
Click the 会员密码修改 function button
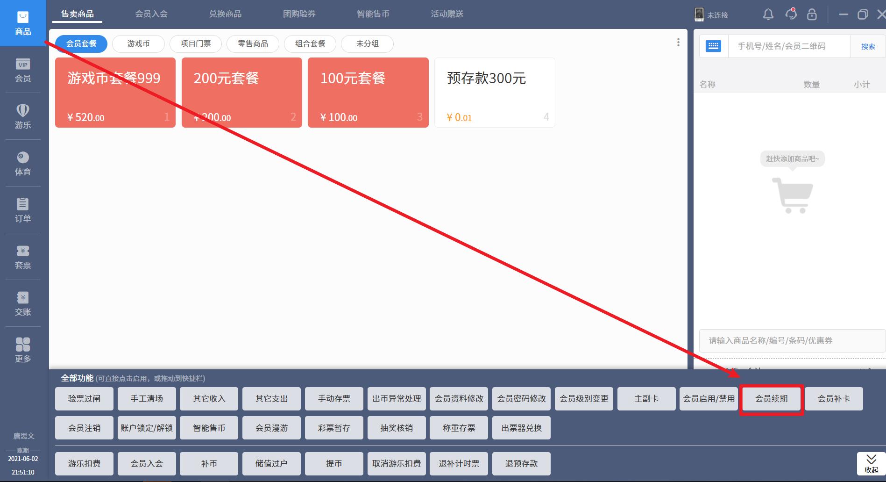[x=521, y=399]
